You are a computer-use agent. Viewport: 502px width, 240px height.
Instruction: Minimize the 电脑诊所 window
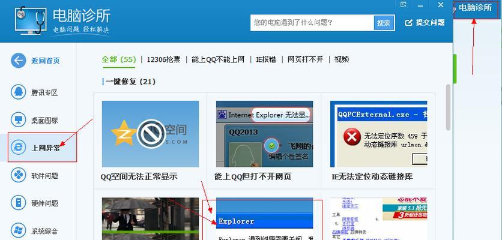(x=420, y=5)
